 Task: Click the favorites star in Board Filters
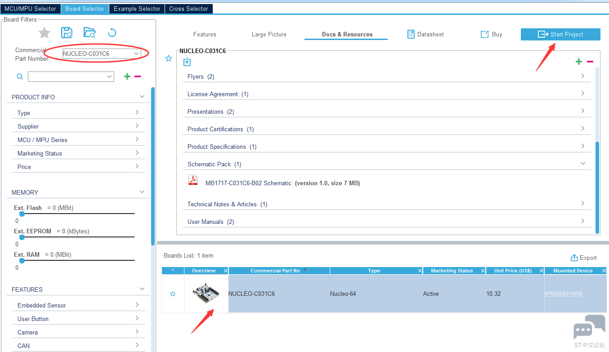pos(44,32)
